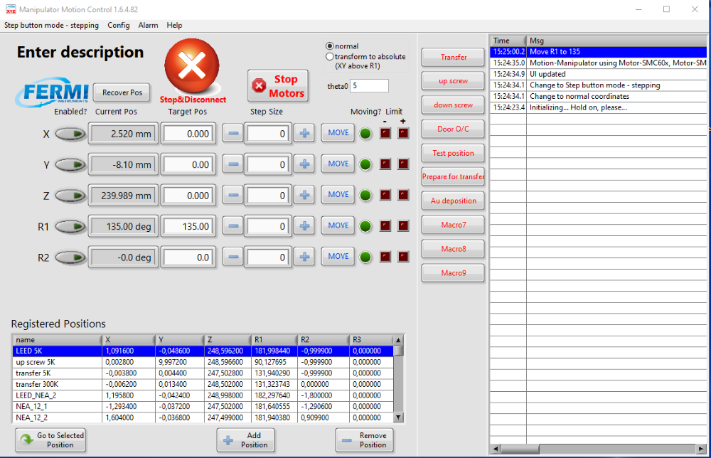
Task: Open the Alarm menu
Action: point(148,25)
